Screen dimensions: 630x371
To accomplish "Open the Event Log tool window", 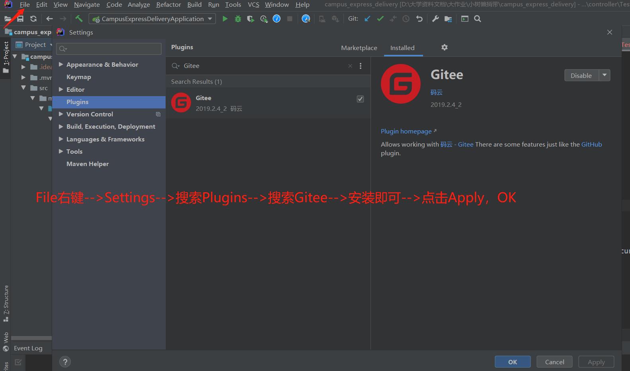I will point(28,348).
